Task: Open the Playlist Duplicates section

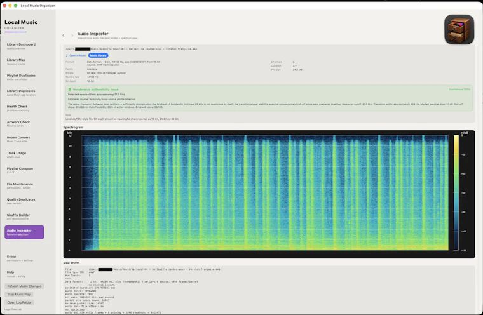Action: (x=21, y=77)
